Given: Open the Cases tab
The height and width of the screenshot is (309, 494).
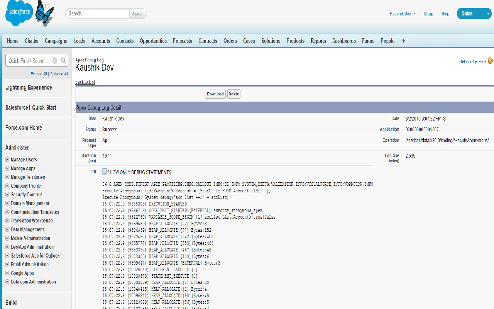Looking at the screenshot, I should click(249, 41).
